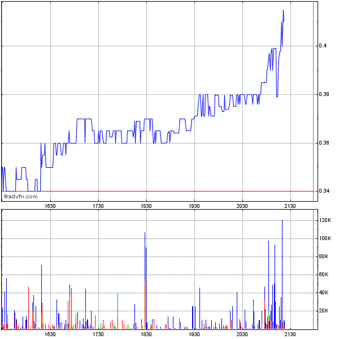Screen dimensions: 339x339
Task: Select the 20K volume axis label
Action: (324, 311)
